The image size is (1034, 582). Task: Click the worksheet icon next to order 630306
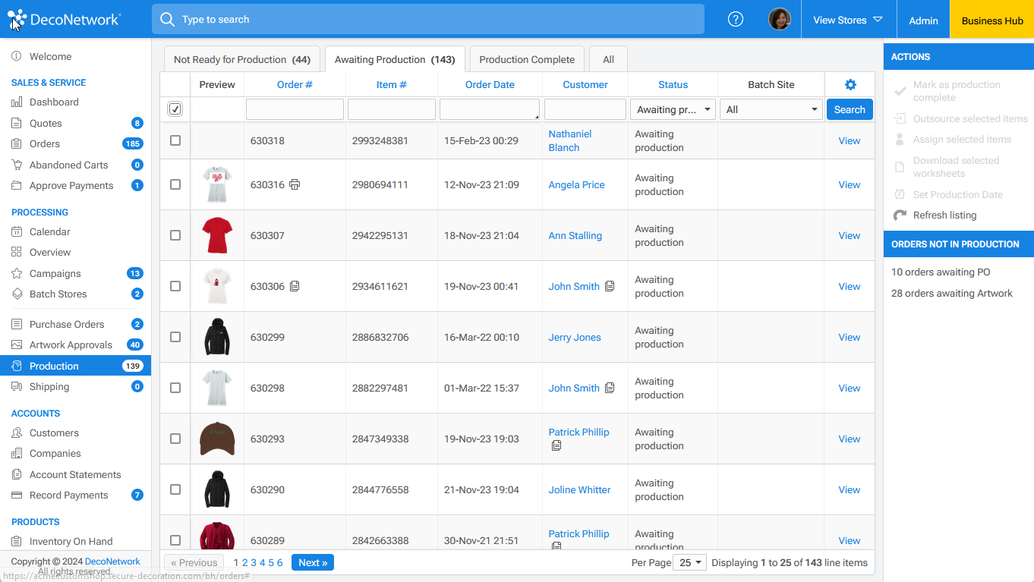point(295,286)
